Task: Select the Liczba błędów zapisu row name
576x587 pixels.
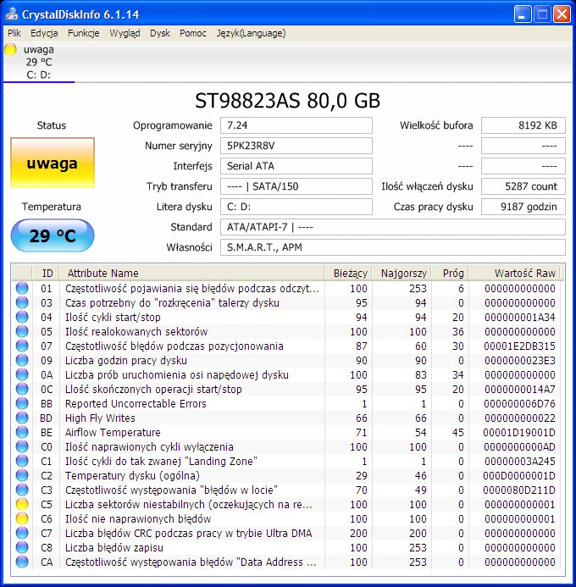Action: pos(114,548)
